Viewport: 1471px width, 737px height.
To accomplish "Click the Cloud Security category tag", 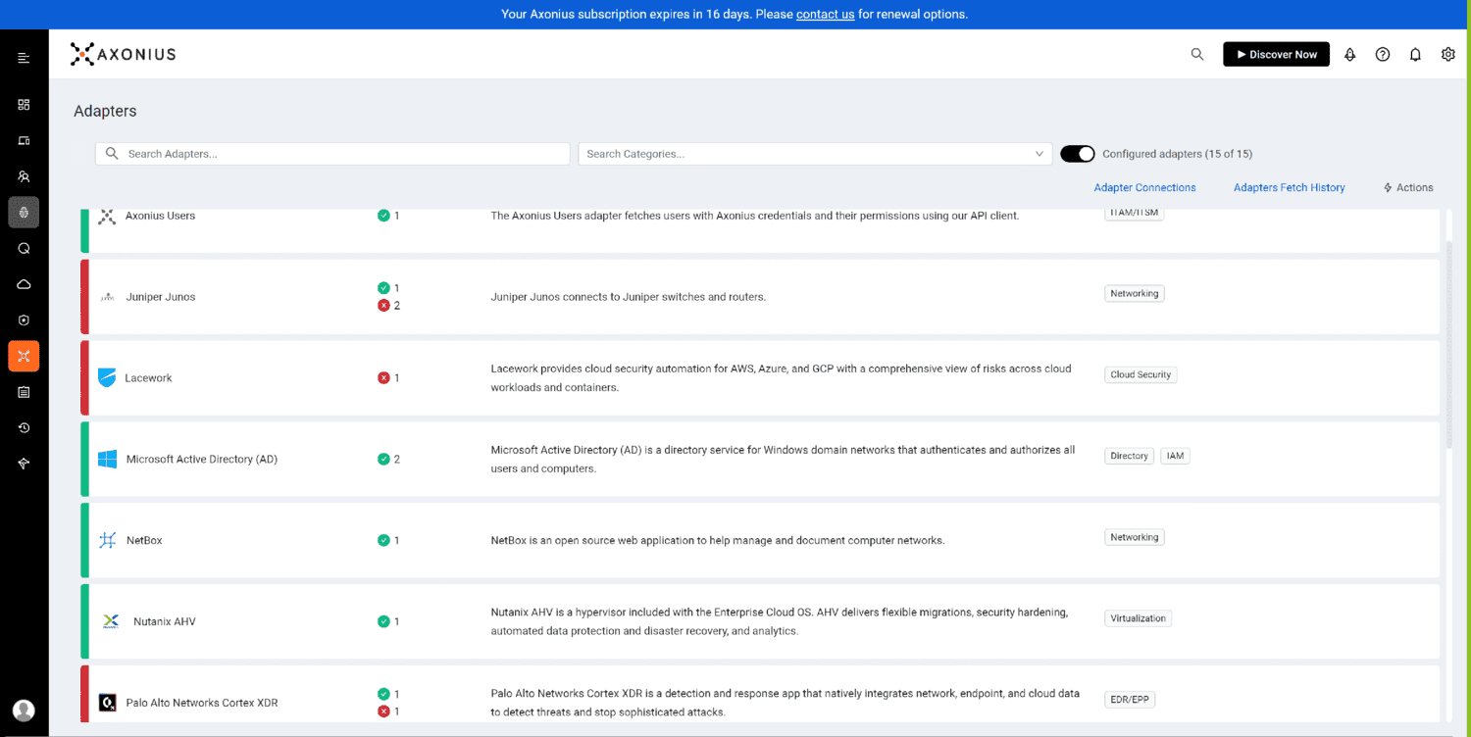I will click(1141, 374).
